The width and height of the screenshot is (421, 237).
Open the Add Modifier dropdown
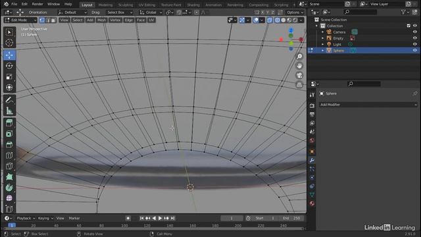[x=368, y=105]
